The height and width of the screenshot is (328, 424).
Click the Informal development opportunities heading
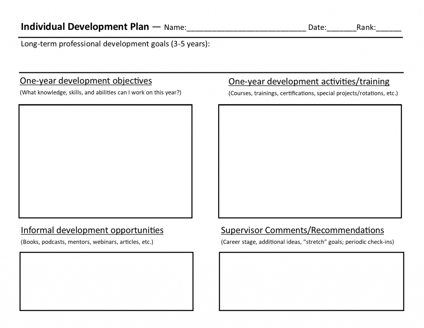pos(92,230)
